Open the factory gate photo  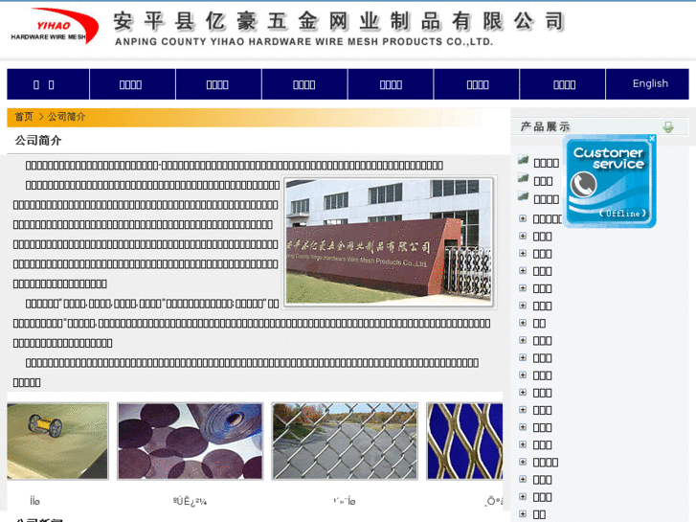tap(389, 241)
